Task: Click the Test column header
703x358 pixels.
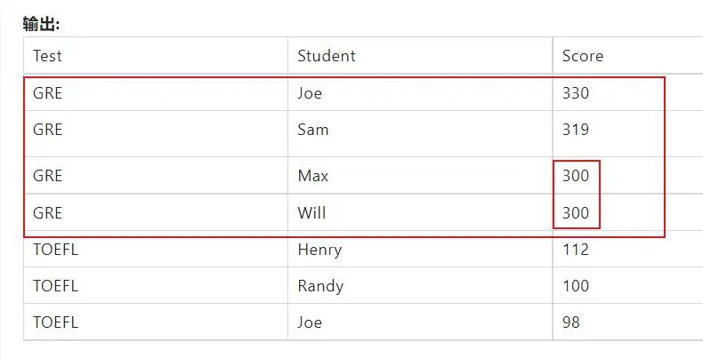Action: tap(48, 56)
